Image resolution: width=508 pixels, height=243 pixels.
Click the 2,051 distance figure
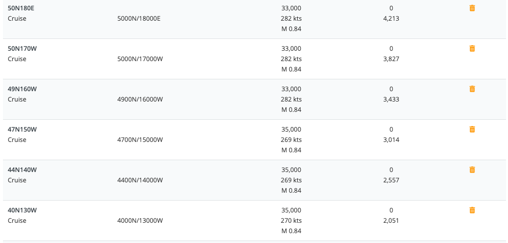click(x=391, y=221)
